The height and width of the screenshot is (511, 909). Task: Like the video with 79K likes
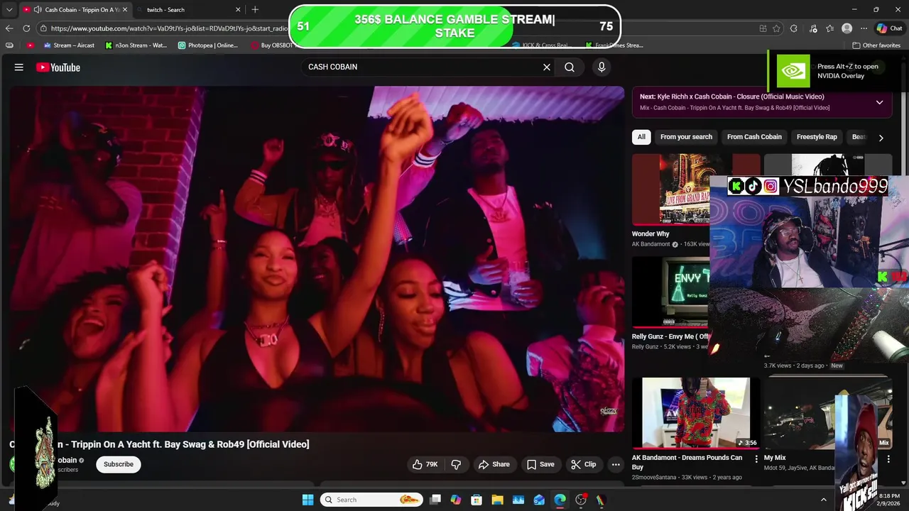425,464
